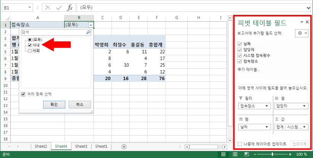This screenshot has width=313, height=158.
Task: Click cell A1 접속장소
Action: point(37,25)
